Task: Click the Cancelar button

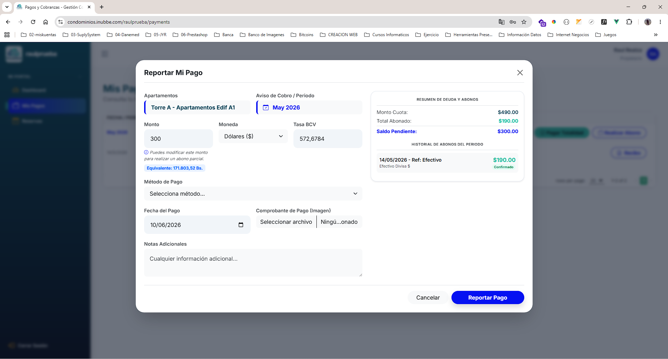Action: pyautogui.click(x=428, y=297)
